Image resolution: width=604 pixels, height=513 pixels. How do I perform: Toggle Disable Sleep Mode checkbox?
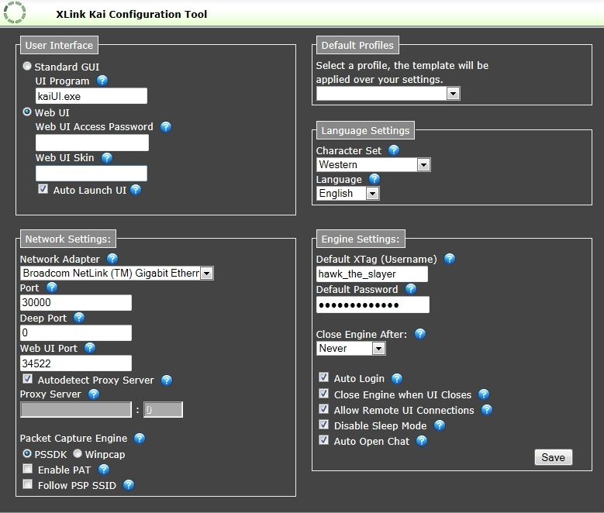(323, 424)
